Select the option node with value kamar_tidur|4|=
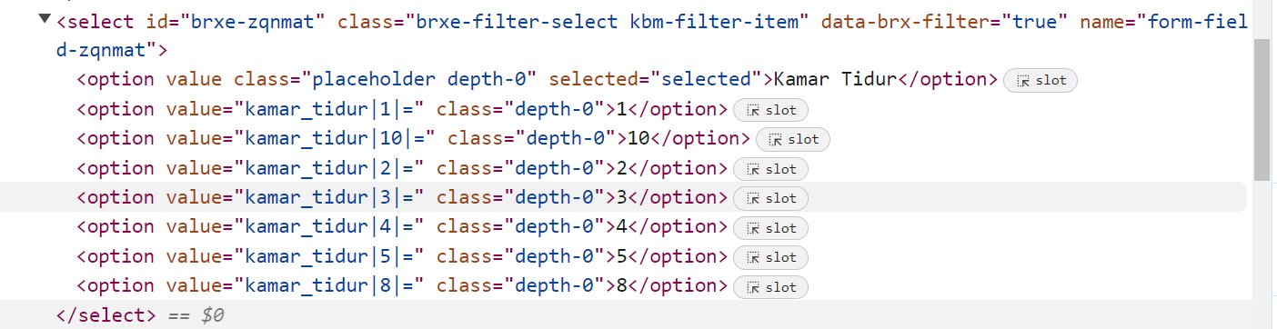 pyautogui.click(x=402, y=228)
